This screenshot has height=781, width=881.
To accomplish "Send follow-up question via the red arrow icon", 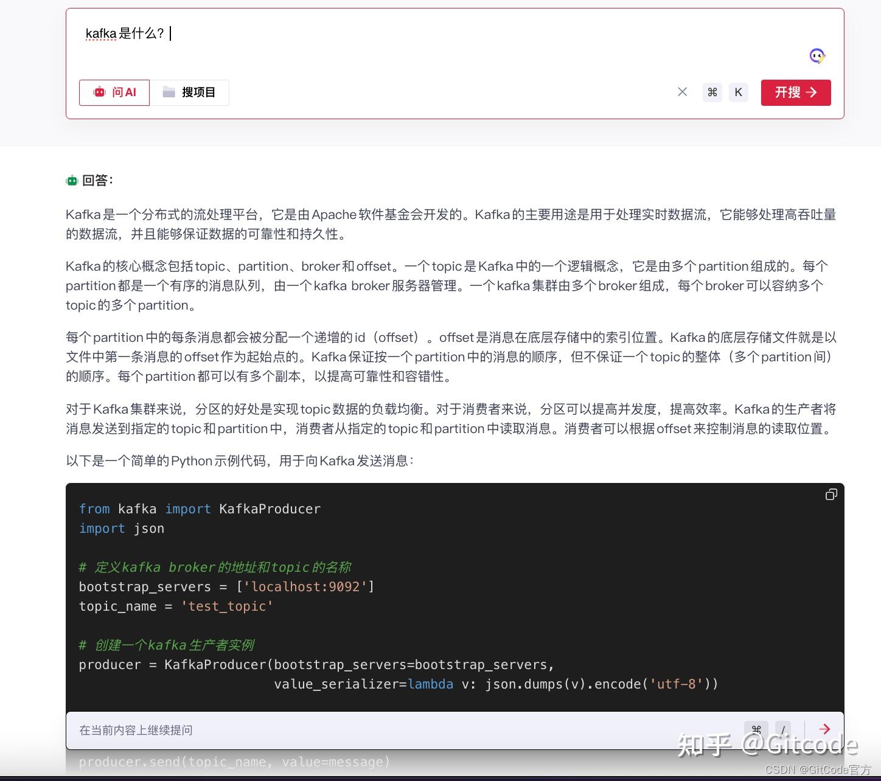I will pyautogui.click(x=825, y=729).
